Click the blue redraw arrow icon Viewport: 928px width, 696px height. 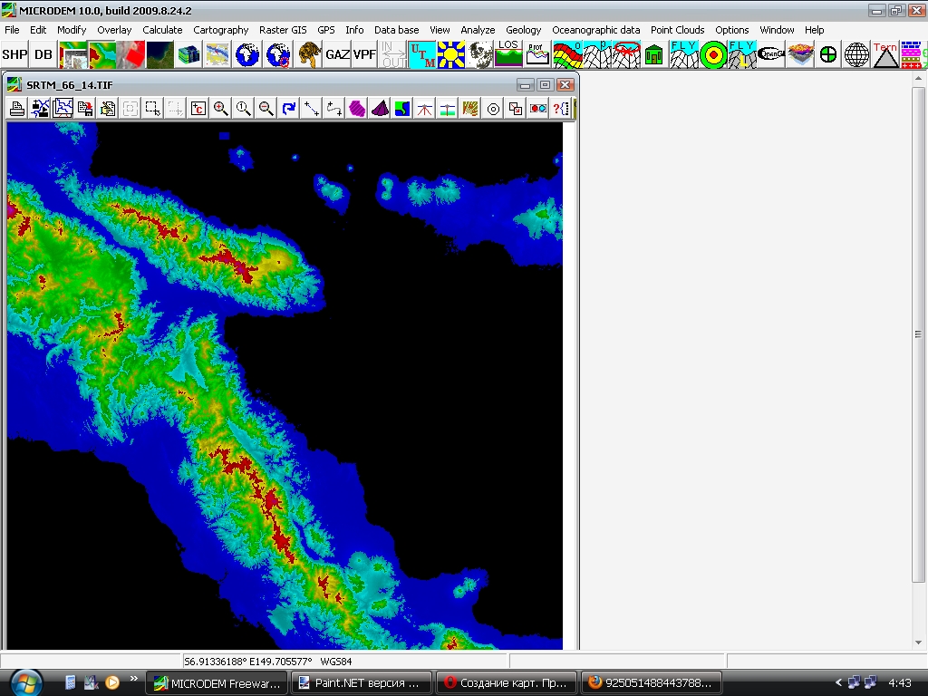coord(289,109)
